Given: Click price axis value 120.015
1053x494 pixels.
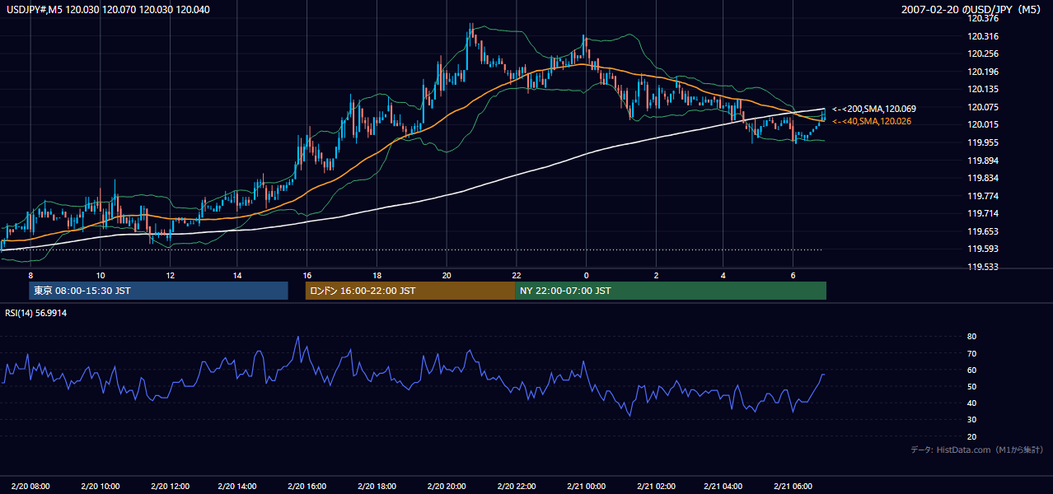Looking at the screenshot, I should tap(984, 124).
